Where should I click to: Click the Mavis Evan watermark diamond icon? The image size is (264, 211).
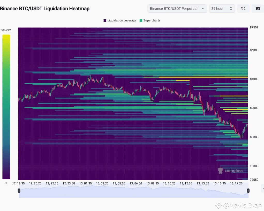coord(219,205)
